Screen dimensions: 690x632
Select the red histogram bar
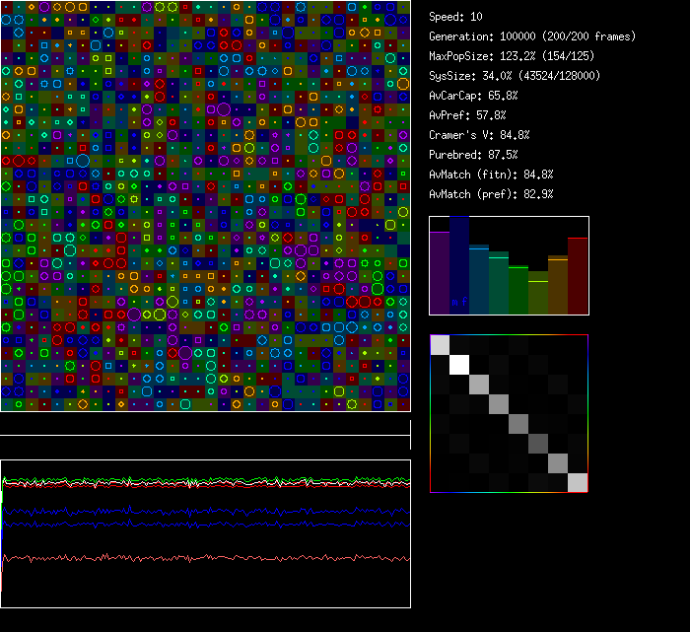(578, 276)
